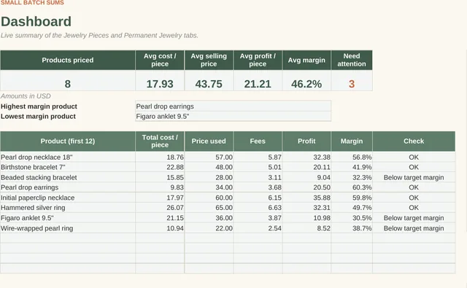Click total cost 9.83 for Pearl drop earrings

[177, 187]
